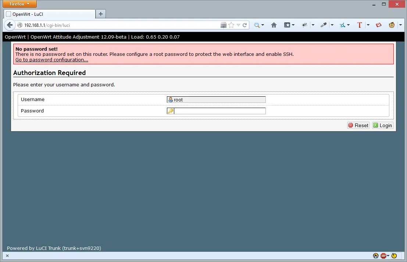This screenshot has width=407, height=262.
Task: Click the server icon in address bar
Action: (224, 25)
